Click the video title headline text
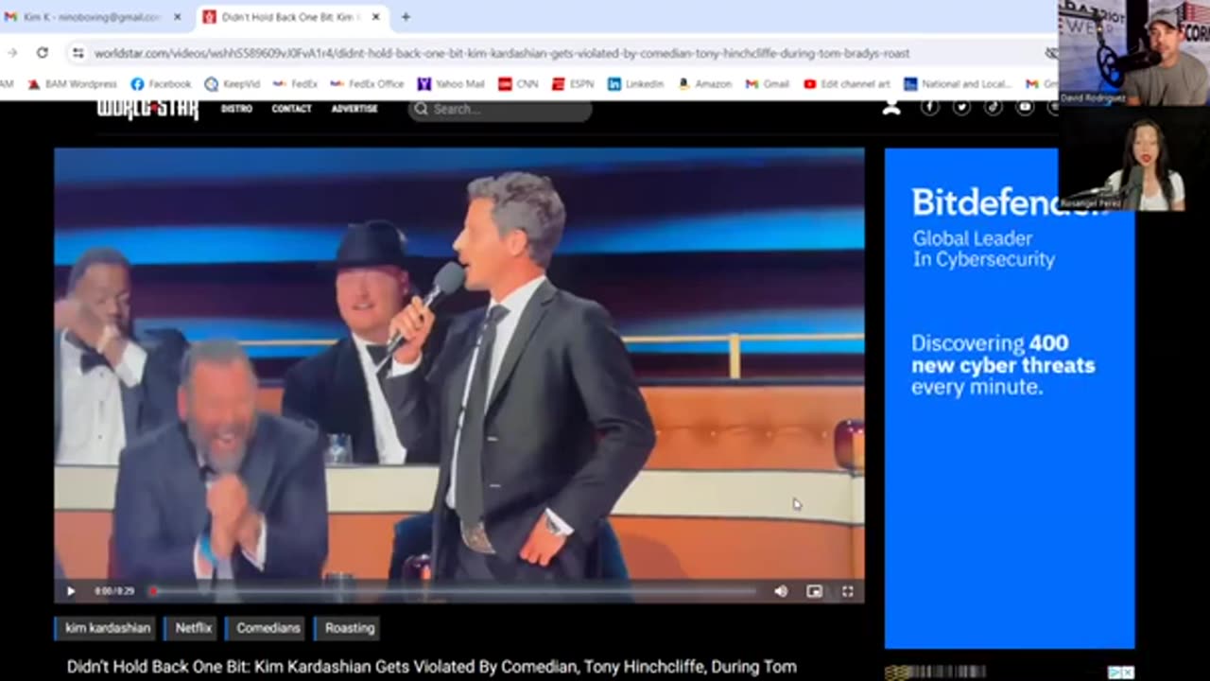The width and height of the screenshot is (1210, 681). tap(432, 667)
